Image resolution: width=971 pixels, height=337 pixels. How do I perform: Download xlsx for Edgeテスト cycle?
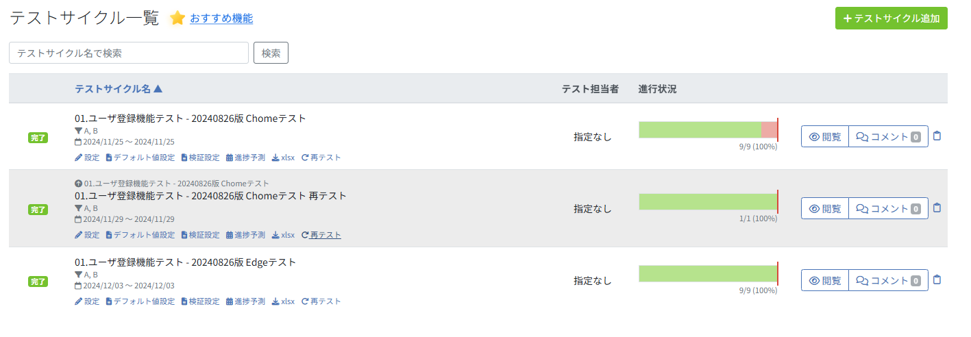tap(283, 301)
